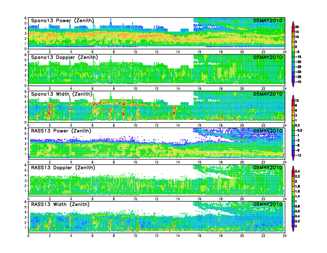Click the purple lower arrow cap of the 0 to 2.4 colorbar
The width and height of the screenshot is (327, 253).
(293, 229)
